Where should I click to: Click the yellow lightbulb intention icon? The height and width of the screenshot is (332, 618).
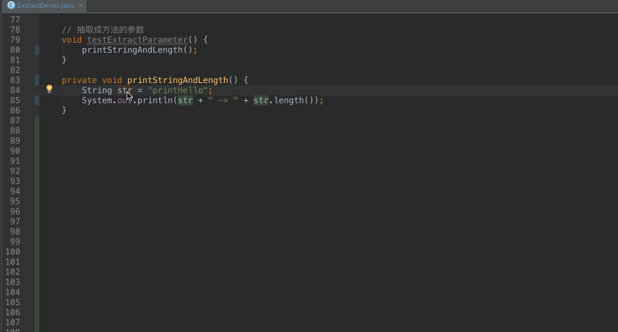click(49, 89)
